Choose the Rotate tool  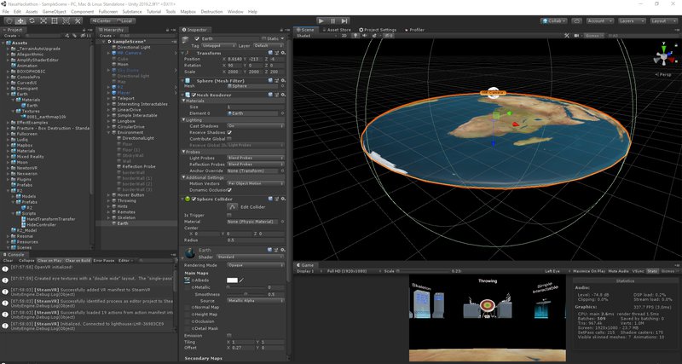tap(31, 20)
